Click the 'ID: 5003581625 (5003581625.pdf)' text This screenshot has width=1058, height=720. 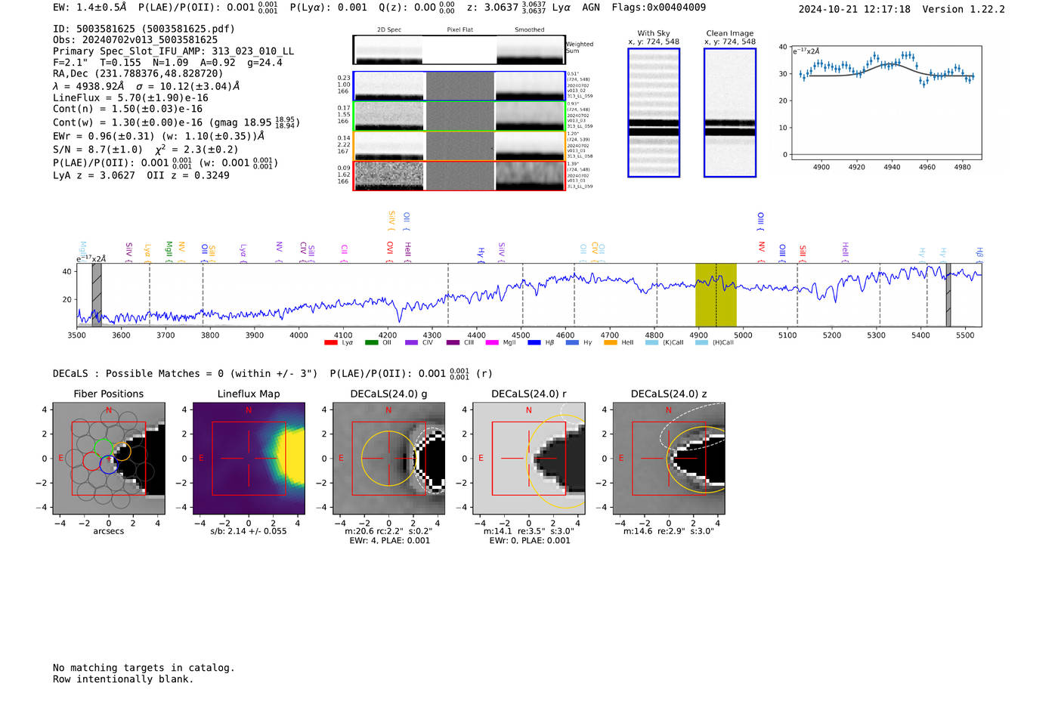tap(144, 29)
